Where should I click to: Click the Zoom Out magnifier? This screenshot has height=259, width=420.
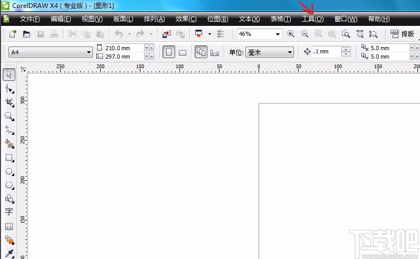pos(304,34)
